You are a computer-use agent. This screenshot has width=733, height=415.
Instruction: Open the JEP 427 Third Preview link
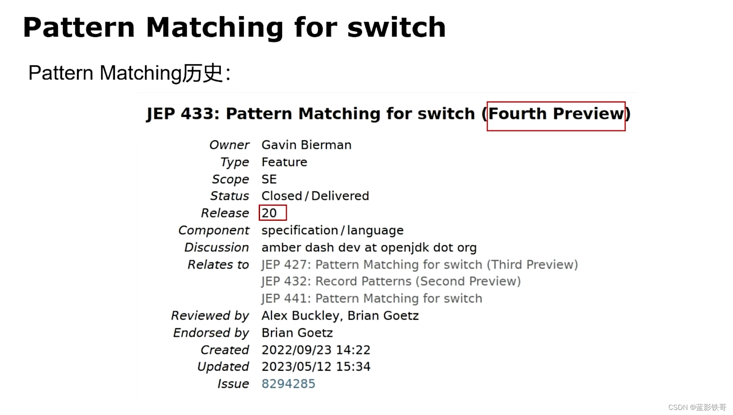419,264
